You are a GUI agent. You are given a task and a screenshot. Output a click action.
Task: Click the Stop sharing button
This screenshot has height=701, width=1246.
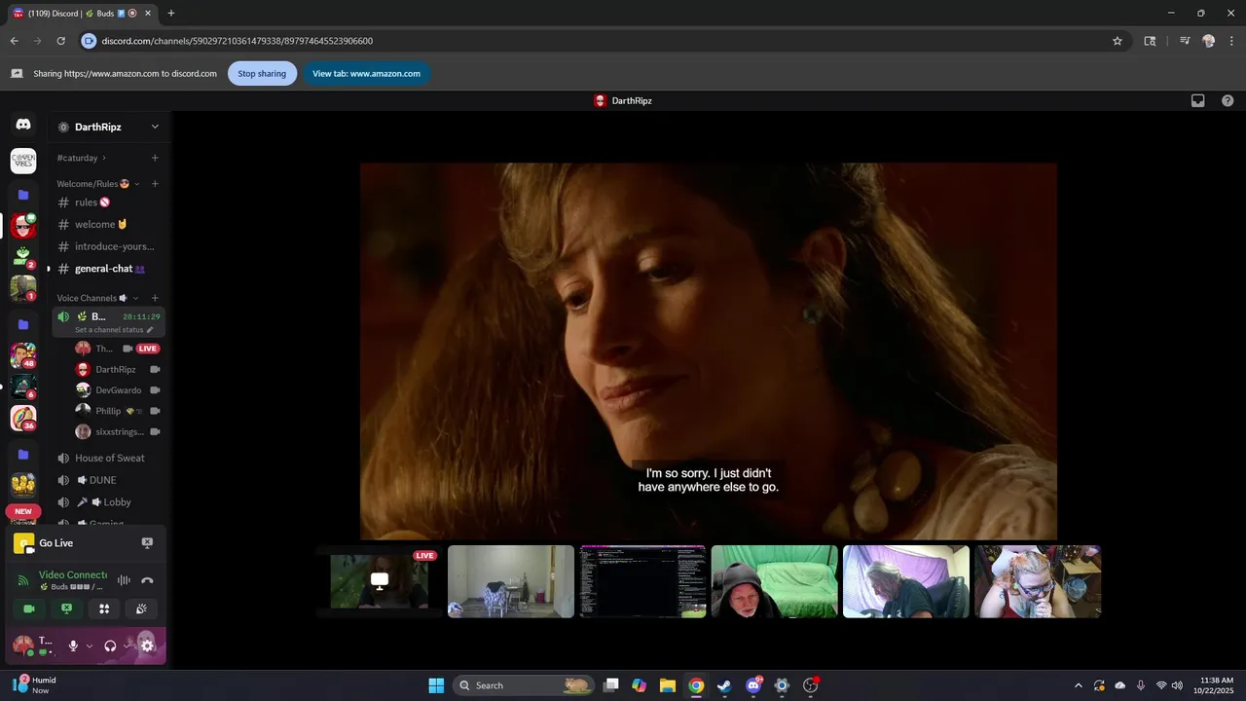(x=262, y=73)
